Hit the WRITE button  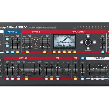pos(75,52)
